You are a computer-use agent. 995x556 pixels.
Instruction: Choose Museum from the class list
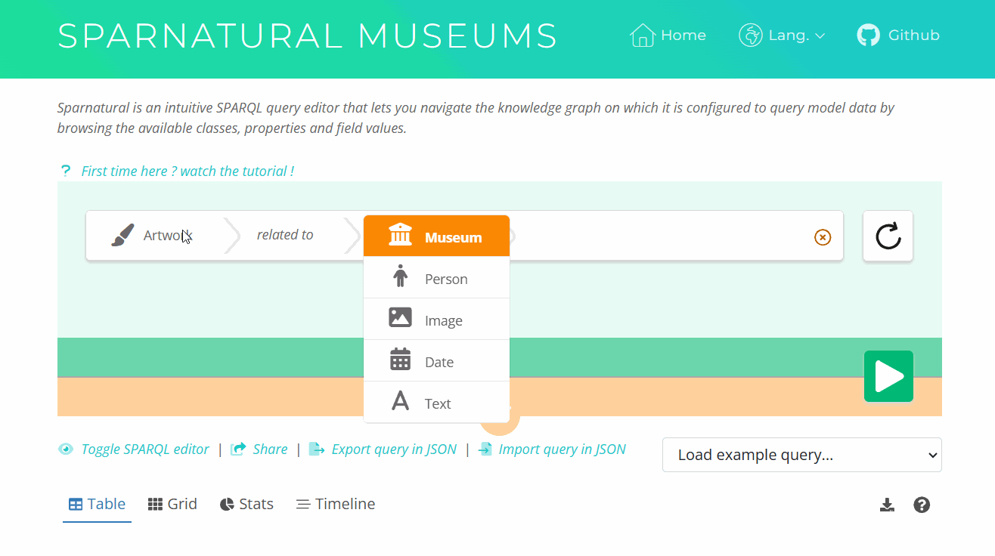(436, 236)
